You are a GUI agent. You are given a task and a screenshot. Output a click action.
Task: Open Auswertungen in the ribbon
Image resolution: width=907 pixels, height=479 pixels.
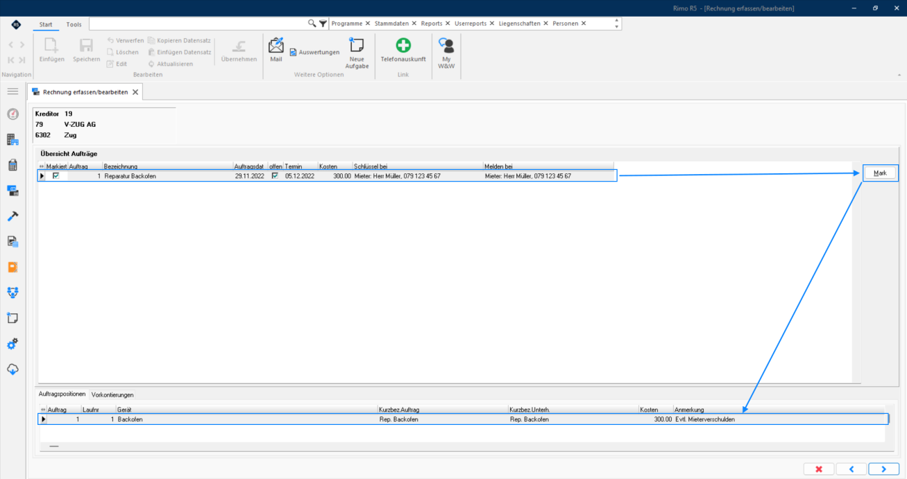click(x=314, y=53)
